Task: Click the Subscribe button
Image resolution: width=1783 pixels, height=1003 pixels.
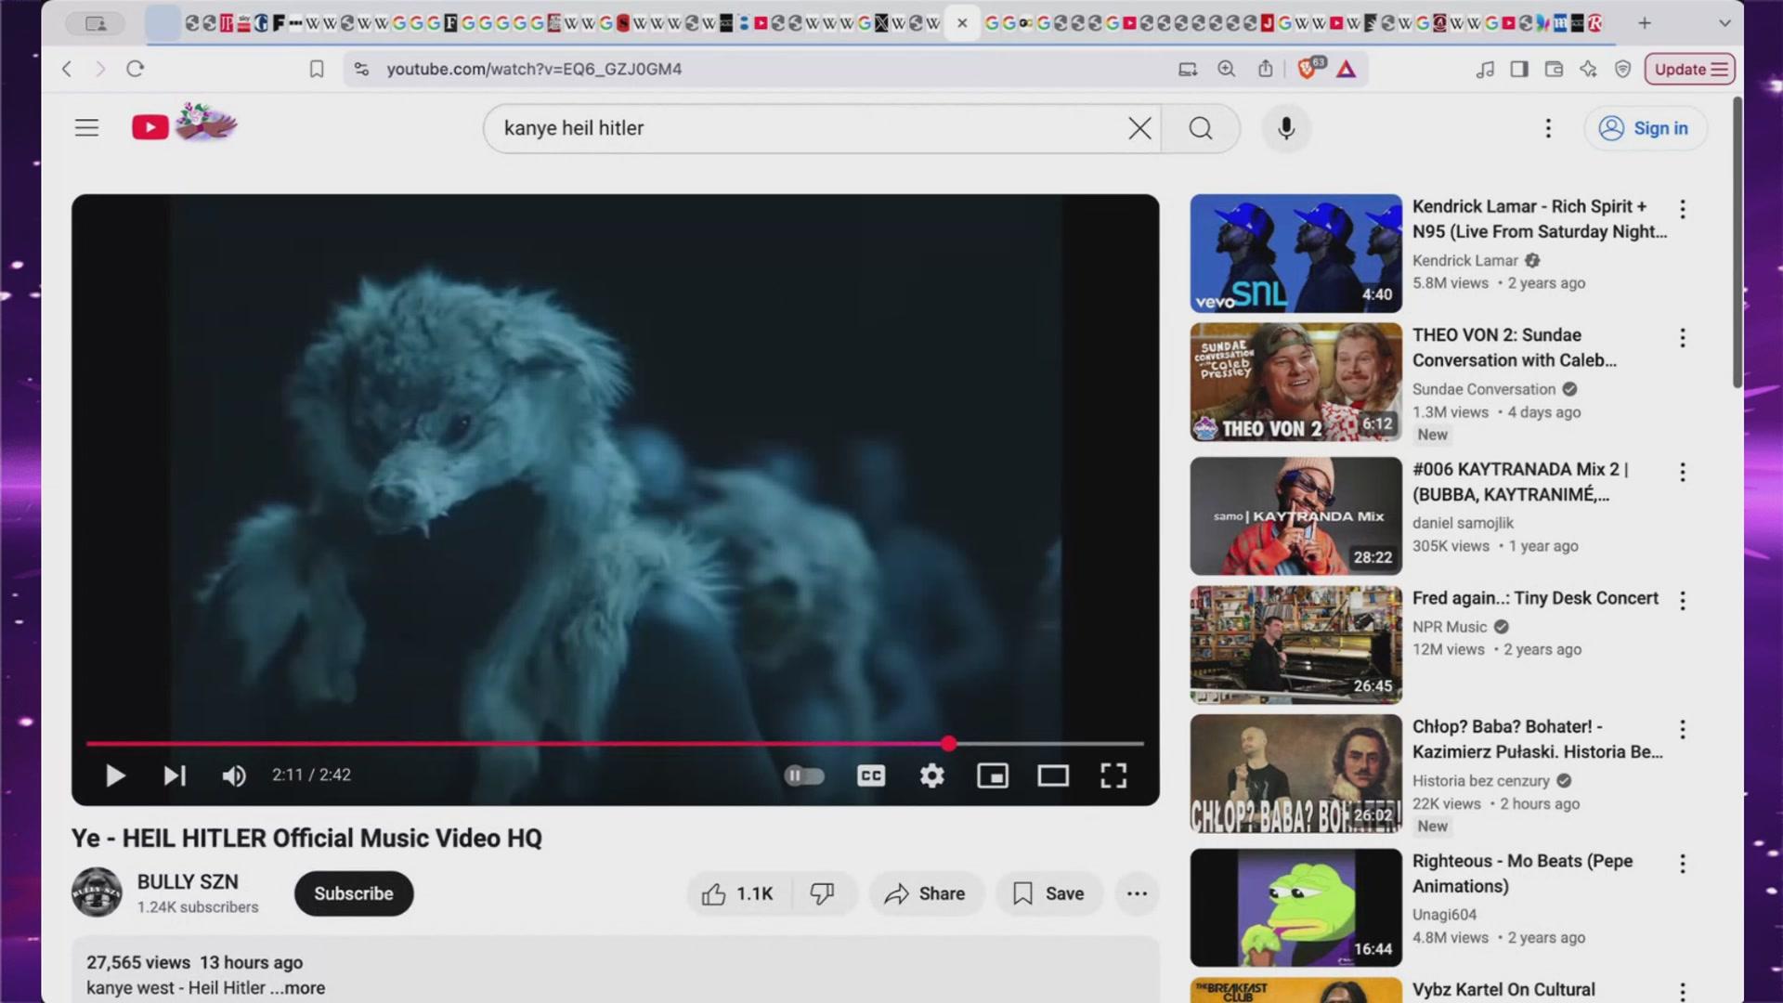Action: (353, 893)
